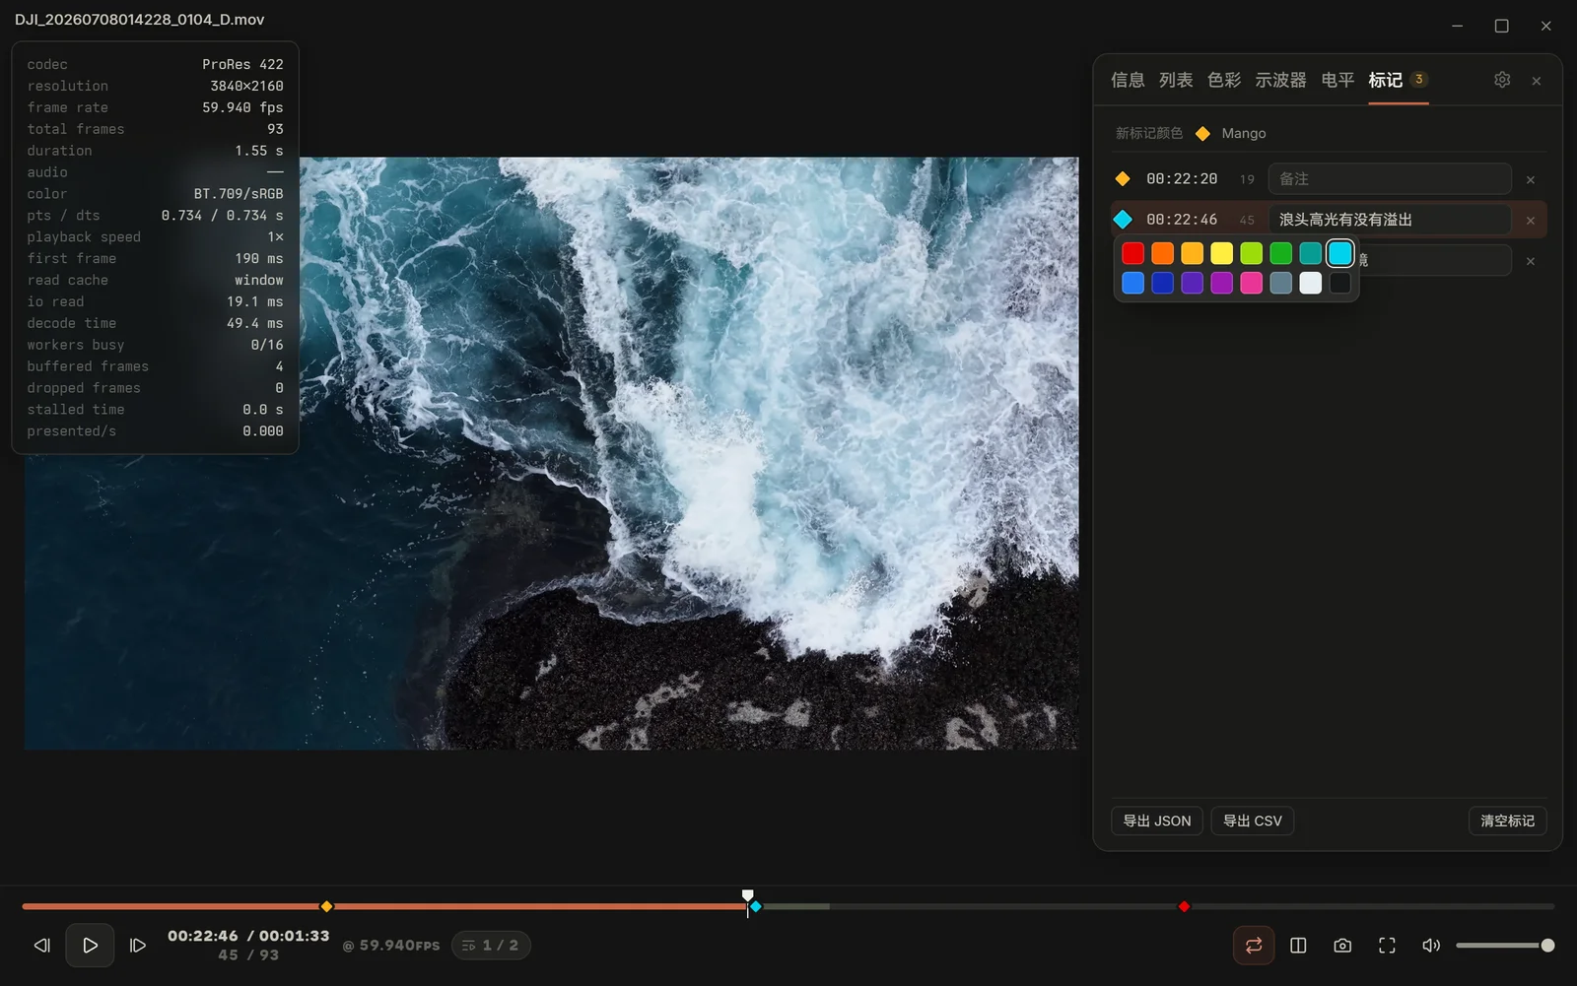Edit the note 浪头高光有没有溢出
Viewport: 1577px width, 986px height.
[x=1390, y=220]
